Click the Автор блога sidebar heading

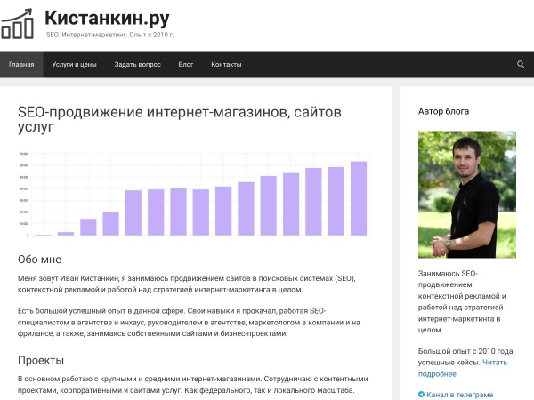tap(443, 111)
